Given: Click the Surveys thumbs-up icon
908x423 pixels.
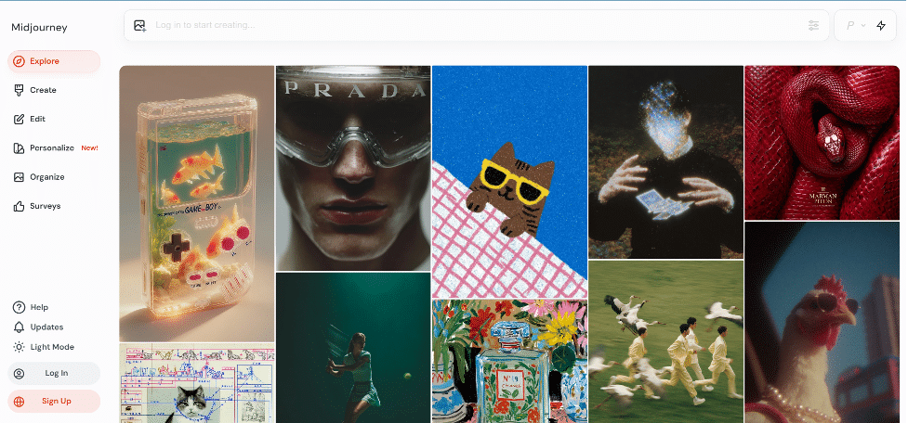Looking at the screenshot, I should click(x=20, y=206).
